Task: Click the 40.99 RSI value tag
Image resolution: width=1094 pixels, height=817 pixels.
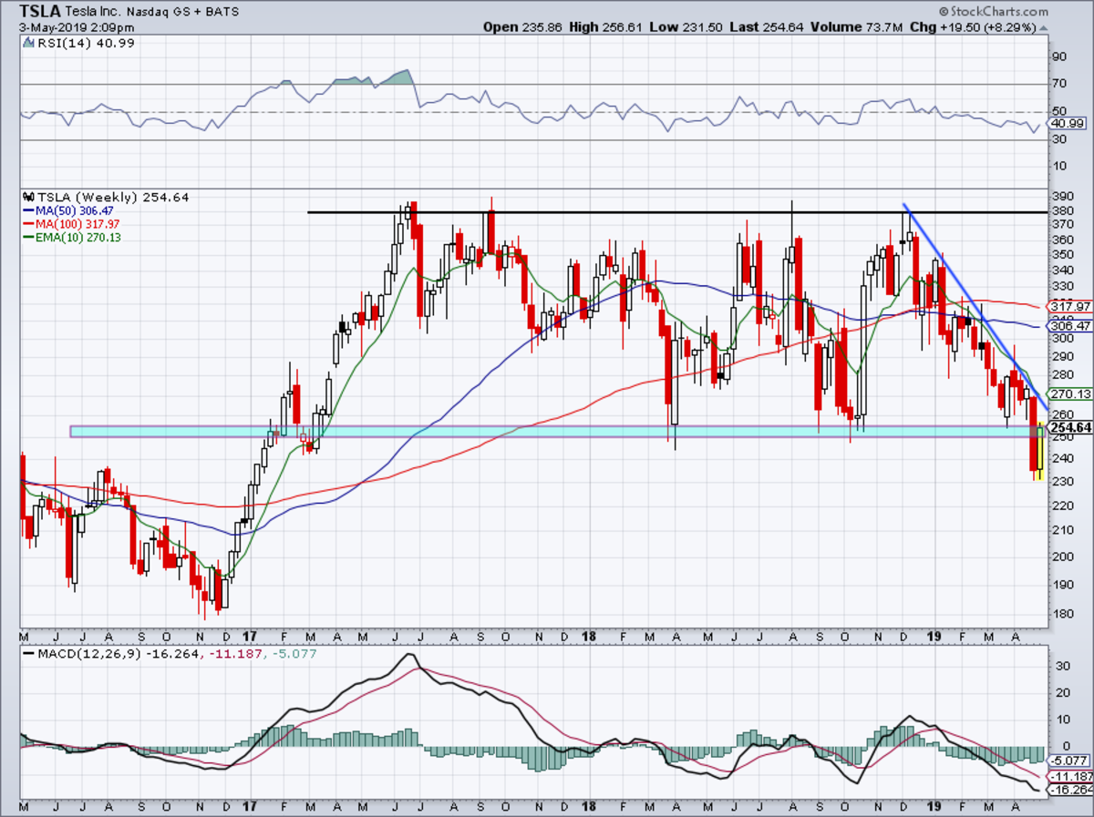Action: pos(1069,124)
